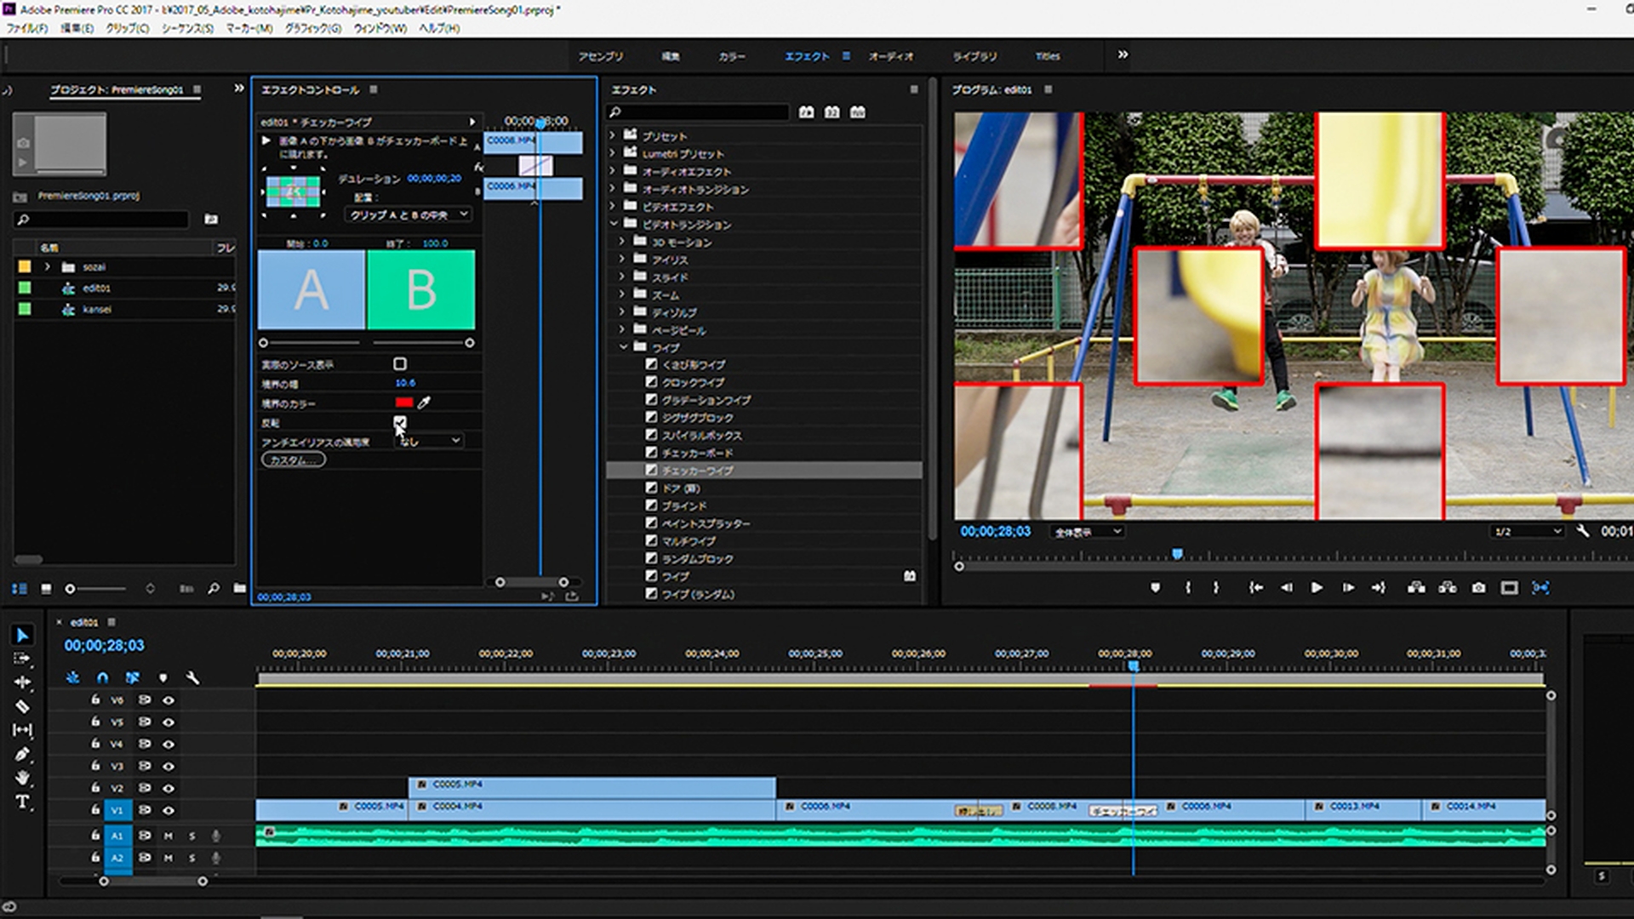The height and width of the screenshot is (919, 1634).
Task: Select the C0005.MP4 clip on V2
Action: coord(591,786)
